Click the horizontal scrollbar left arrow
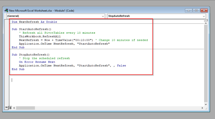 tap(14, 108)
